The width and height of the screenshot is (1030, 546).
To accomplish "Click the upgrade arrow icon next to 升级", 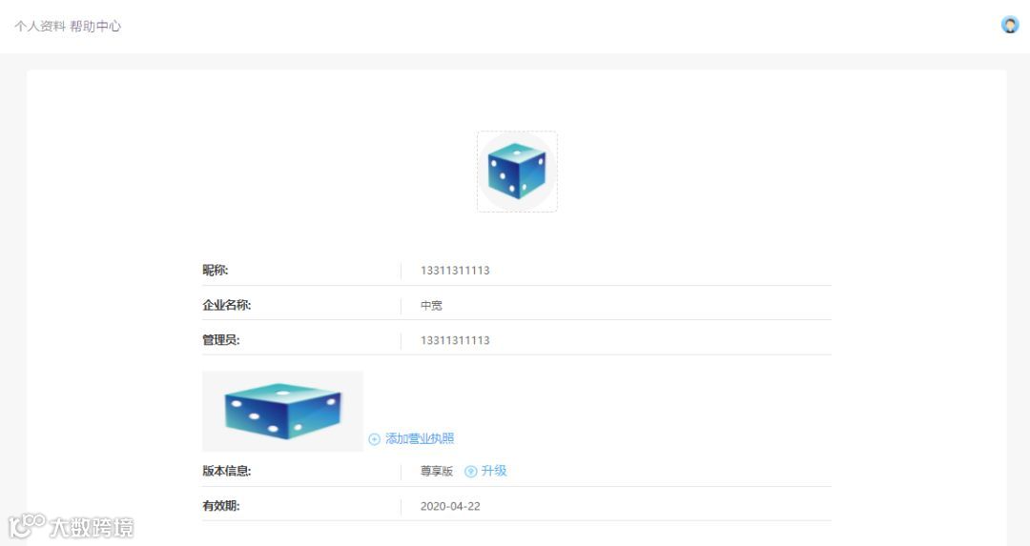I will click(470, 471).
